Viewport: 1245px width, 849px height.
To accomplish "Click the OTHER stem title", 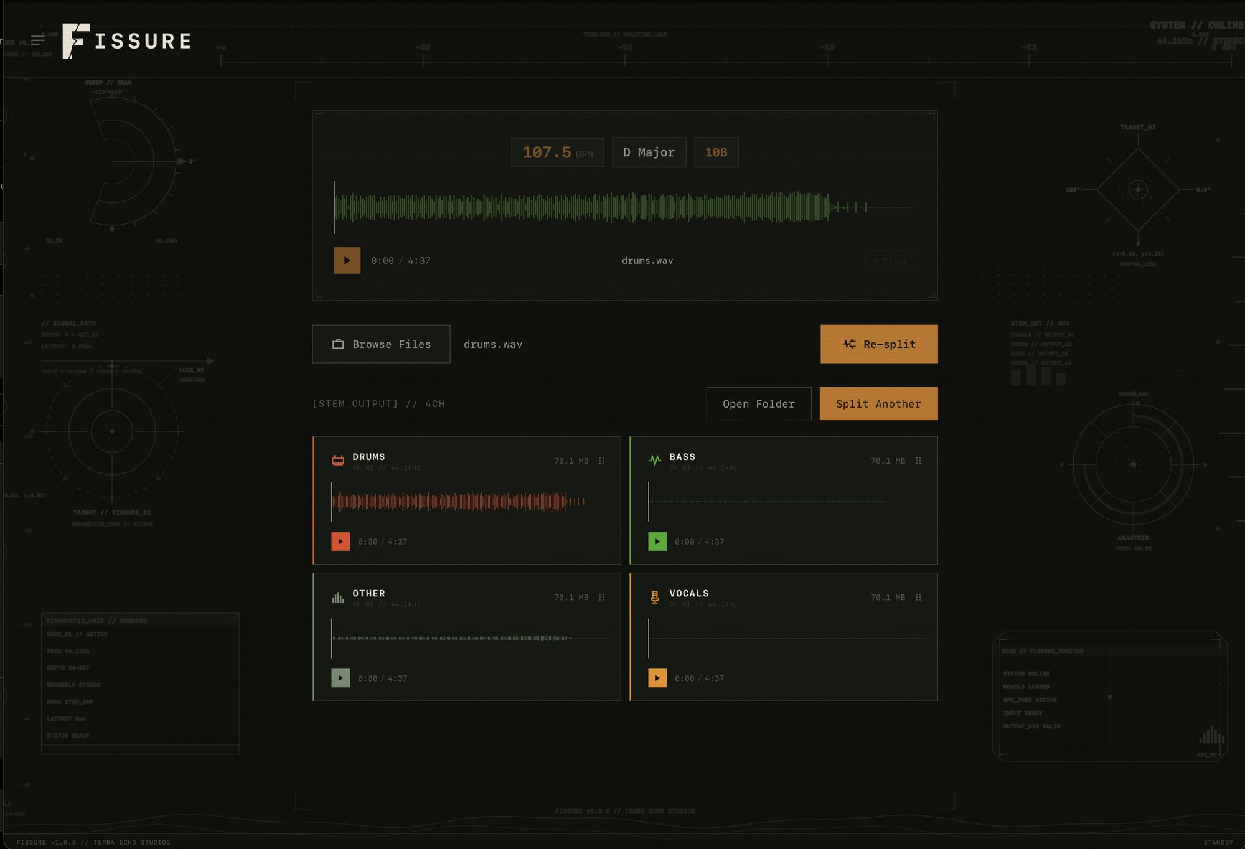I will (x=369, y=593).
